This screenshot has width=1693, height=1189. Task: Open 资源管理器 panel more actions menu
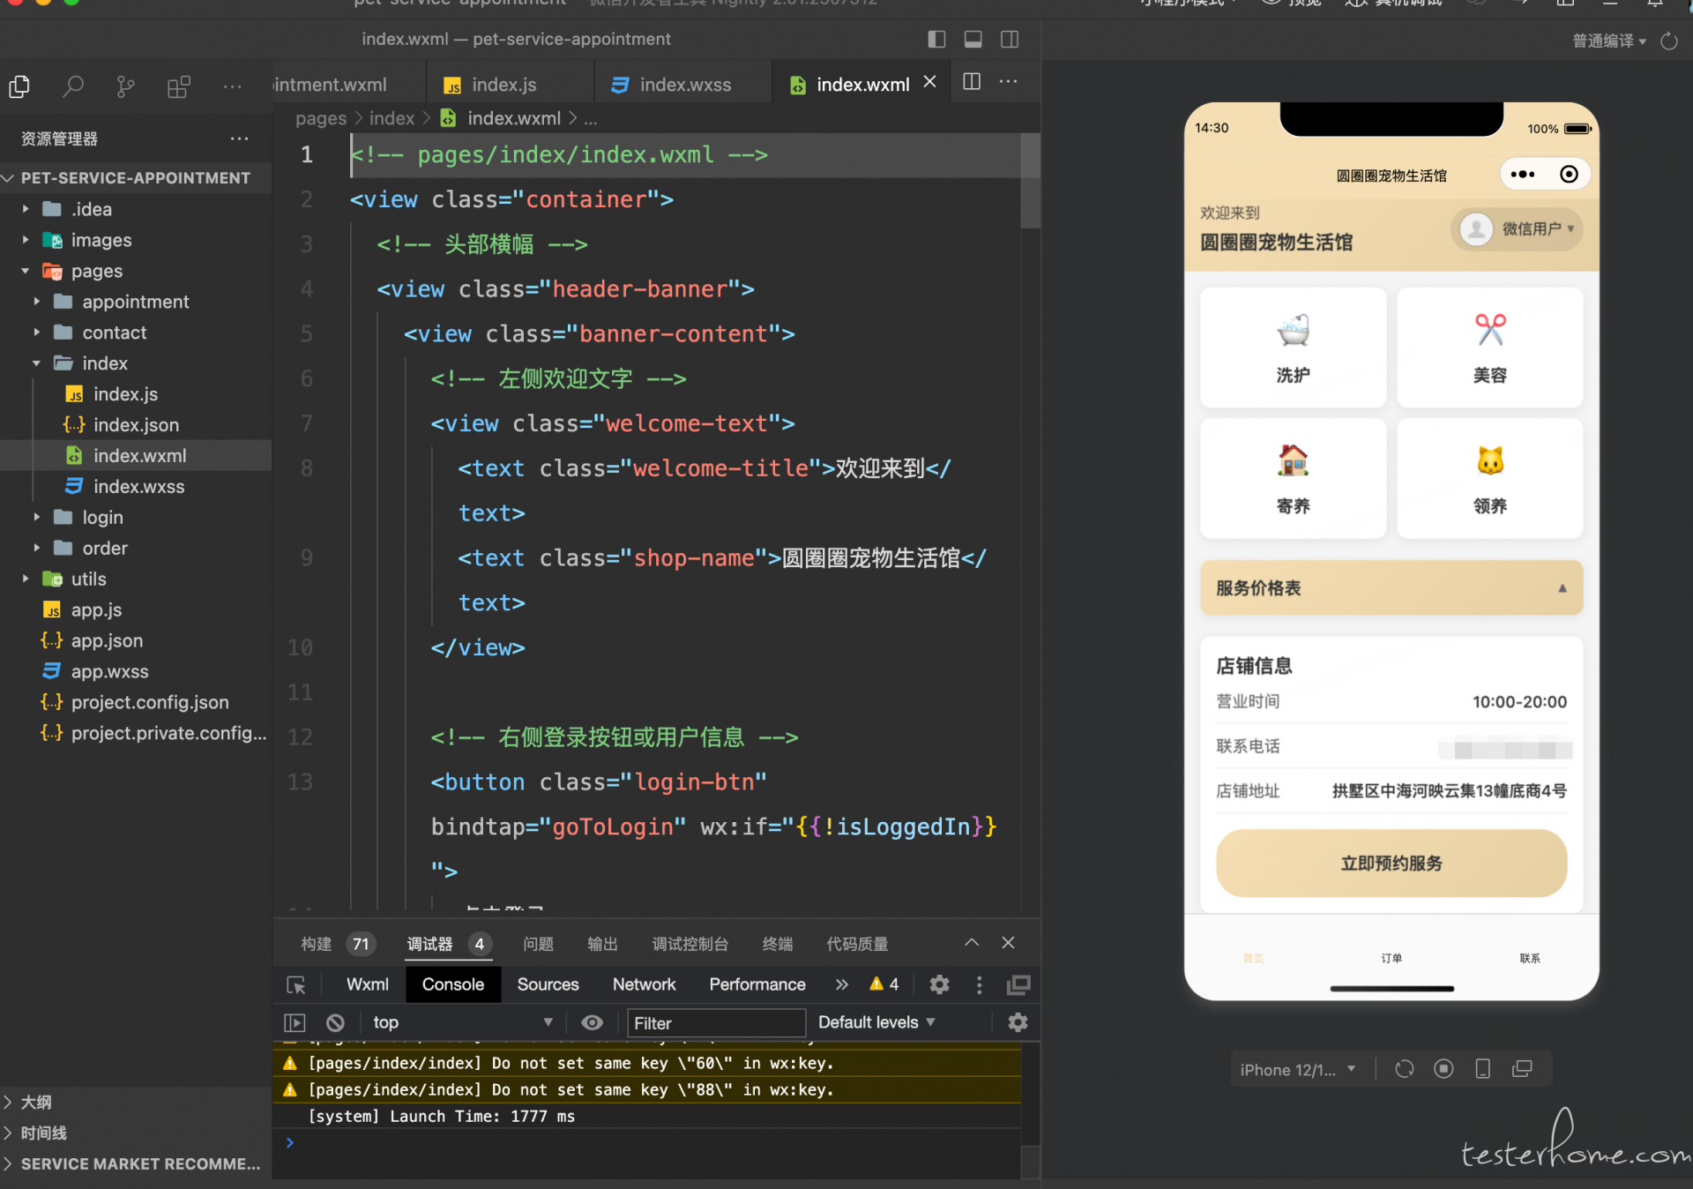coord(239,138)
